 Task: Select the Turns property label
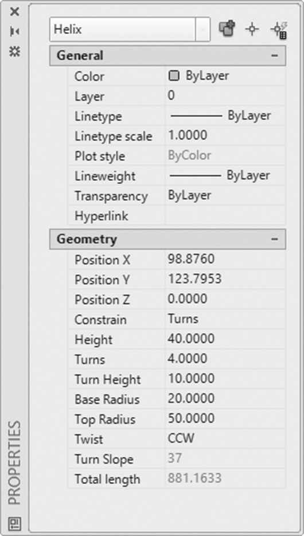pyautogui.click(x=90, y=360)
